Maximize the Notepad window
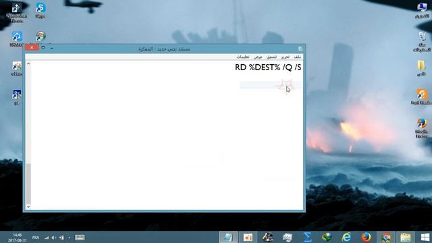The height and width of the screenshot is (243, 432). pos(43,47)
